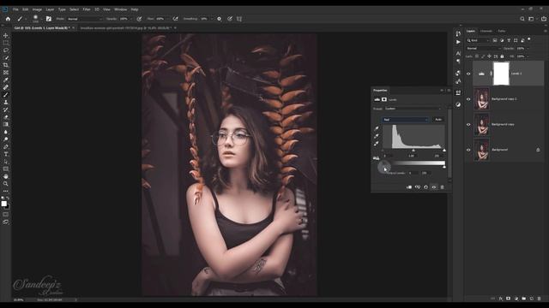Open the layer Opacity dropdown arrow
This screenshot has width=549, height=308.
pyautogui.click(x=528, y=49)
